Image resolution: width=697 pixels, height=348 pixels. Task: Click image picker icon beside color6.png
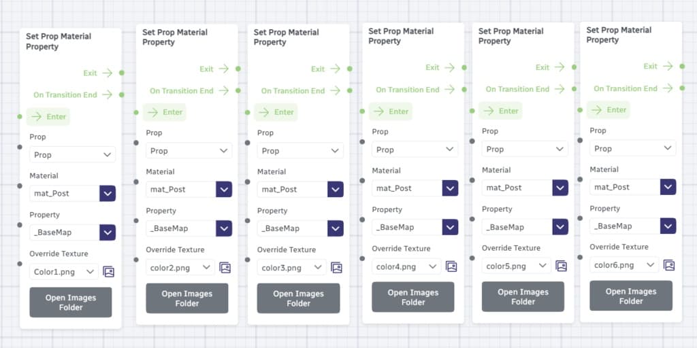coord(669,265)
